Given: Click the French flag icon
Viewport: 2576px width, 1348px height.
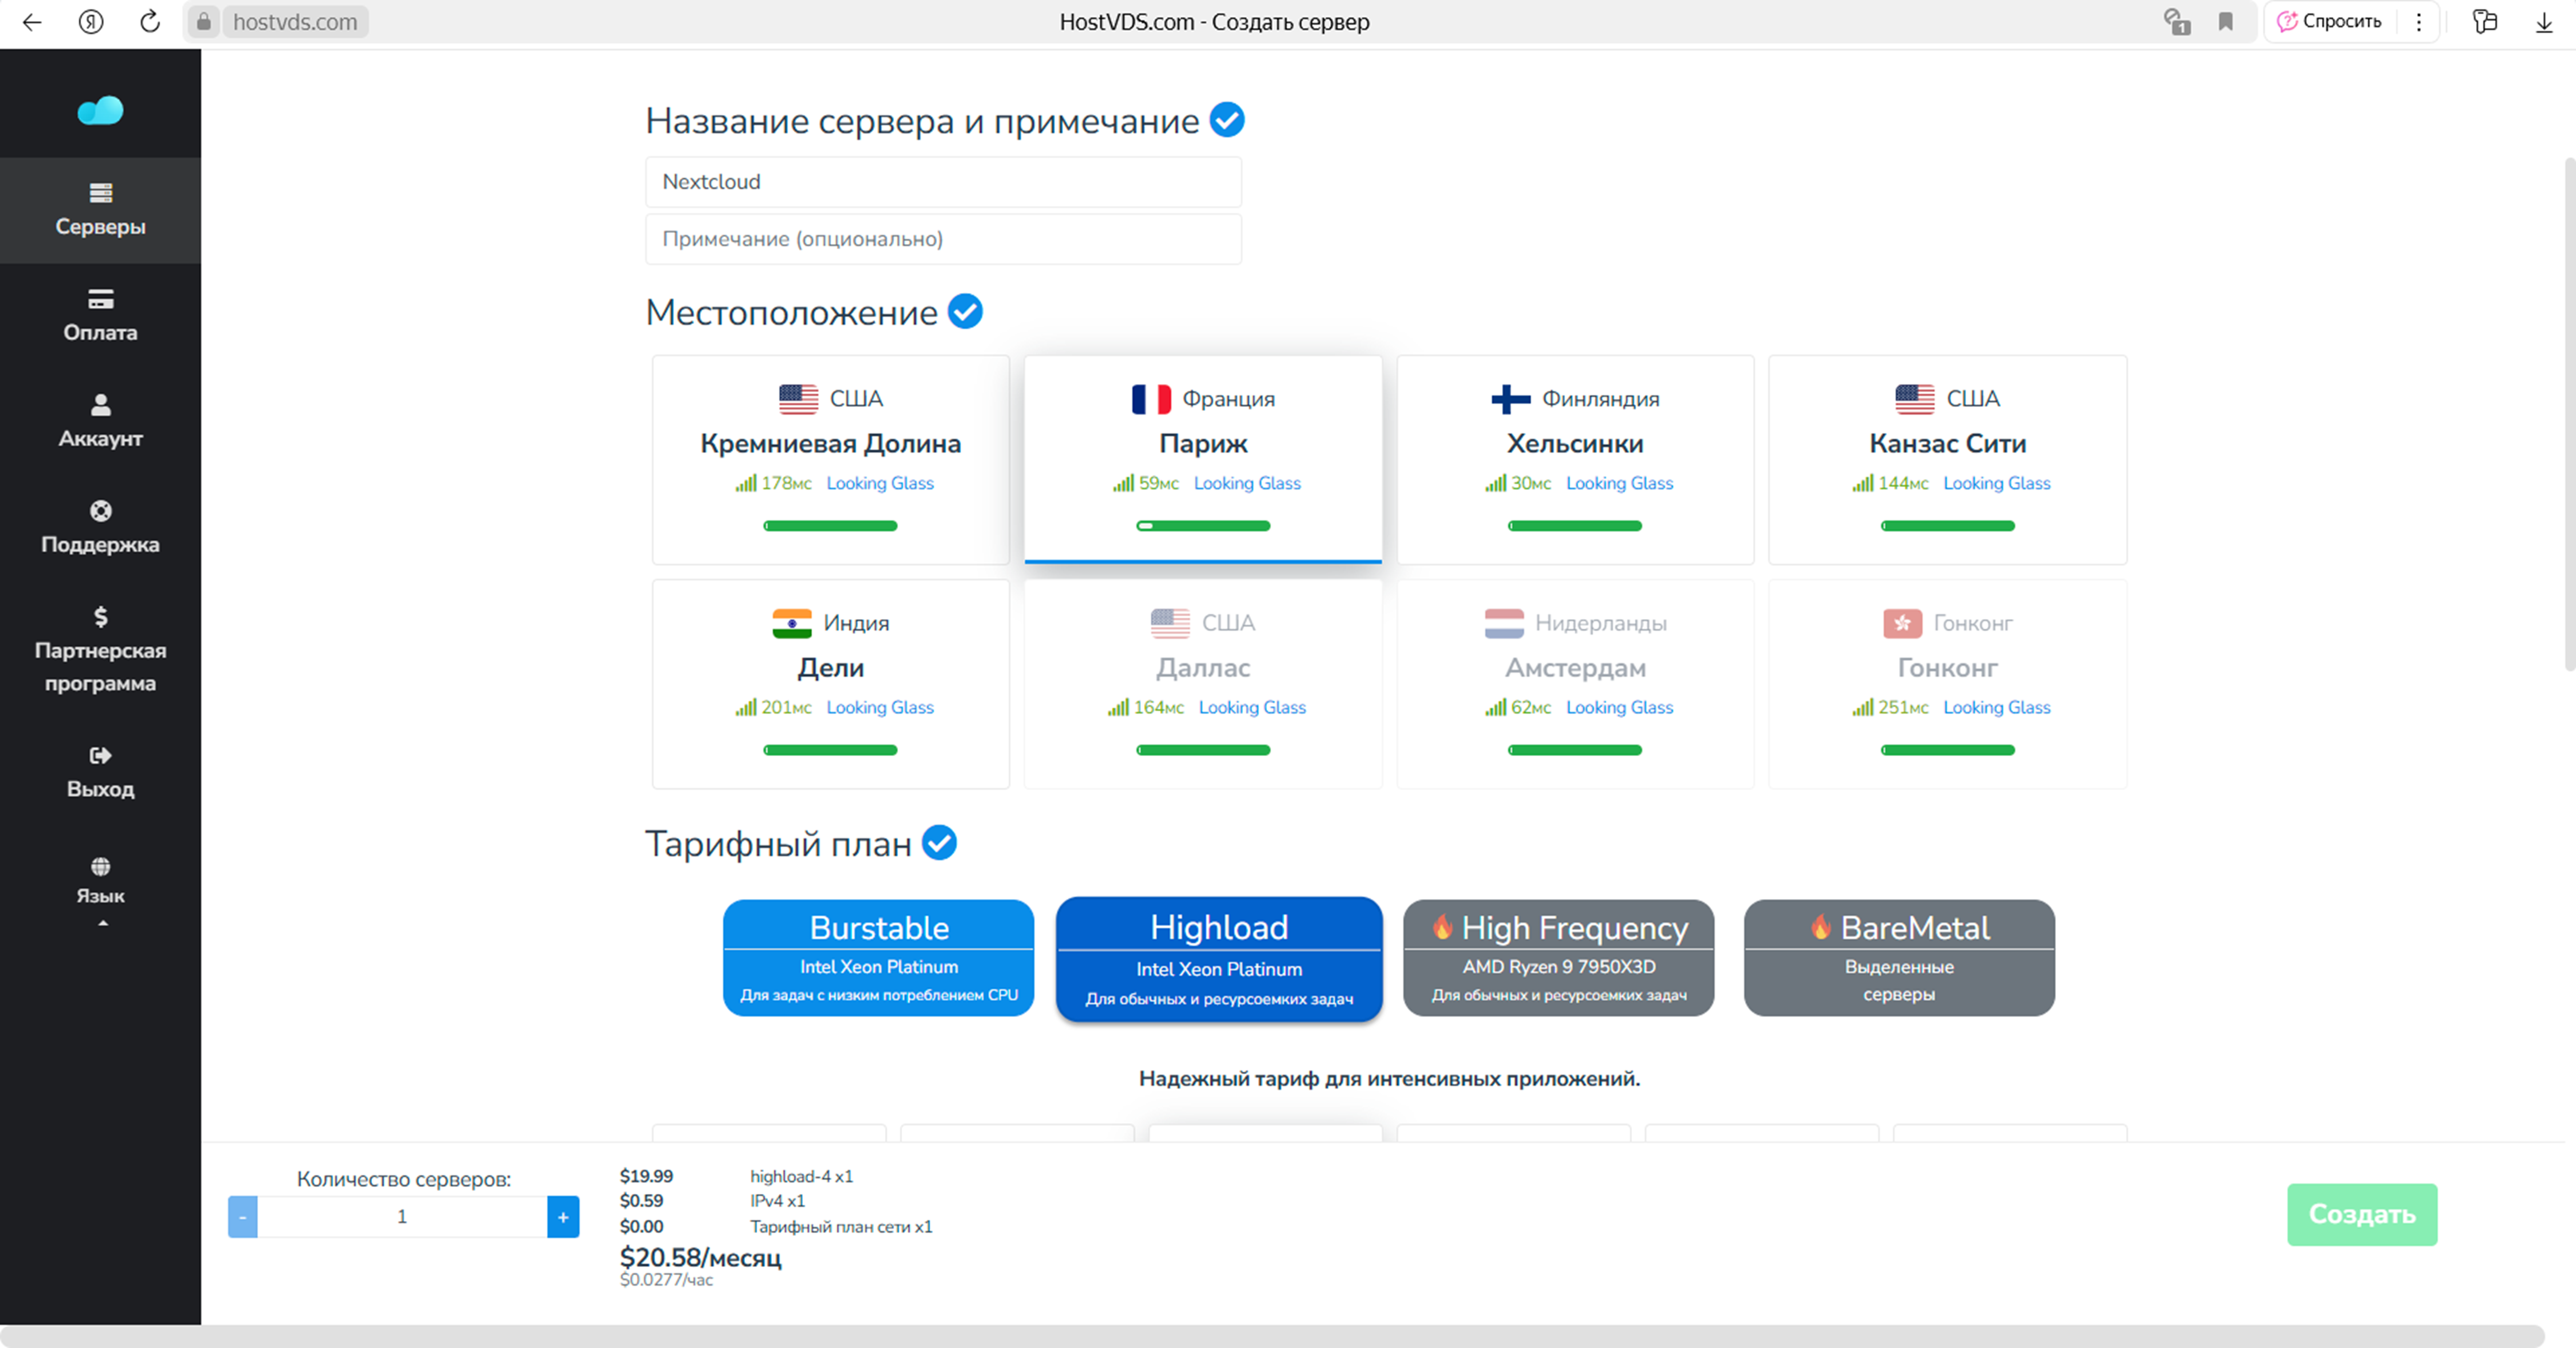Looking at the screenshot, I should point(1151,398).
